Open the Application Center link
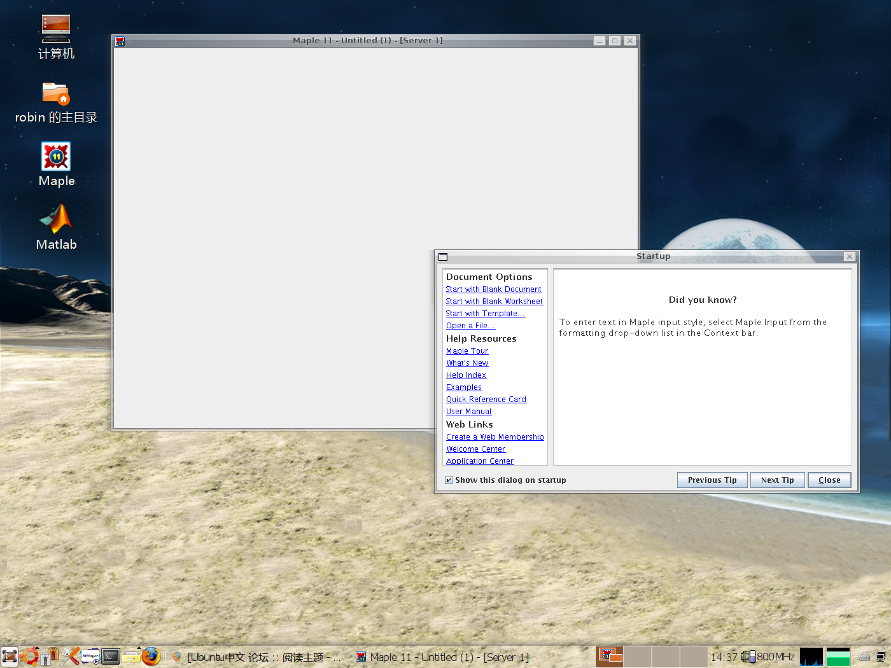The width and height of the screenshot is (891, 668). pyautogui.click(x=480, y=461)
